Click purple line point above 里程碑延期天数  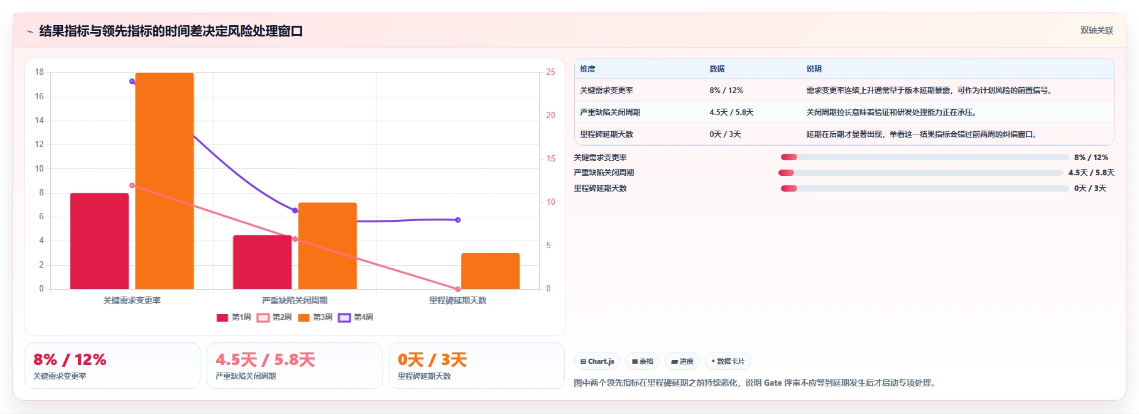[458, 220]
